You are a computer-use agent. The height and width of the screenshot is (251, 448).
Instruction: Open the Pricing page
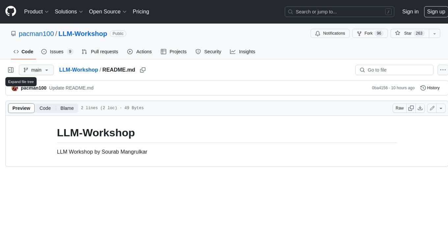tap(141, 11)
